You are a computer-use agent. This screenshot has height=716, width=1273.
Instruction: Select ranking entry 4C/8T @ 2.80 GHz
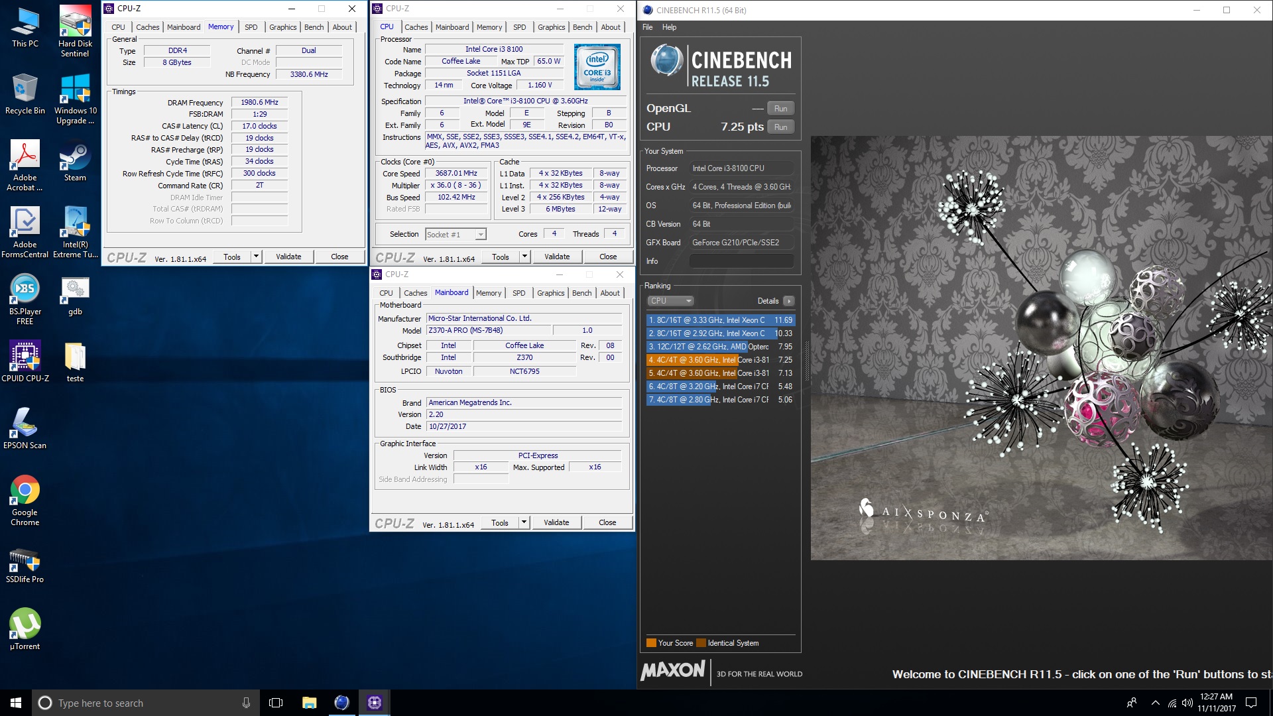click(x=720, y=400)
